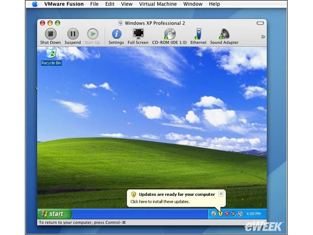
Task: Toggle the Ethernet adapter icon
Action: tap(198, 36)
